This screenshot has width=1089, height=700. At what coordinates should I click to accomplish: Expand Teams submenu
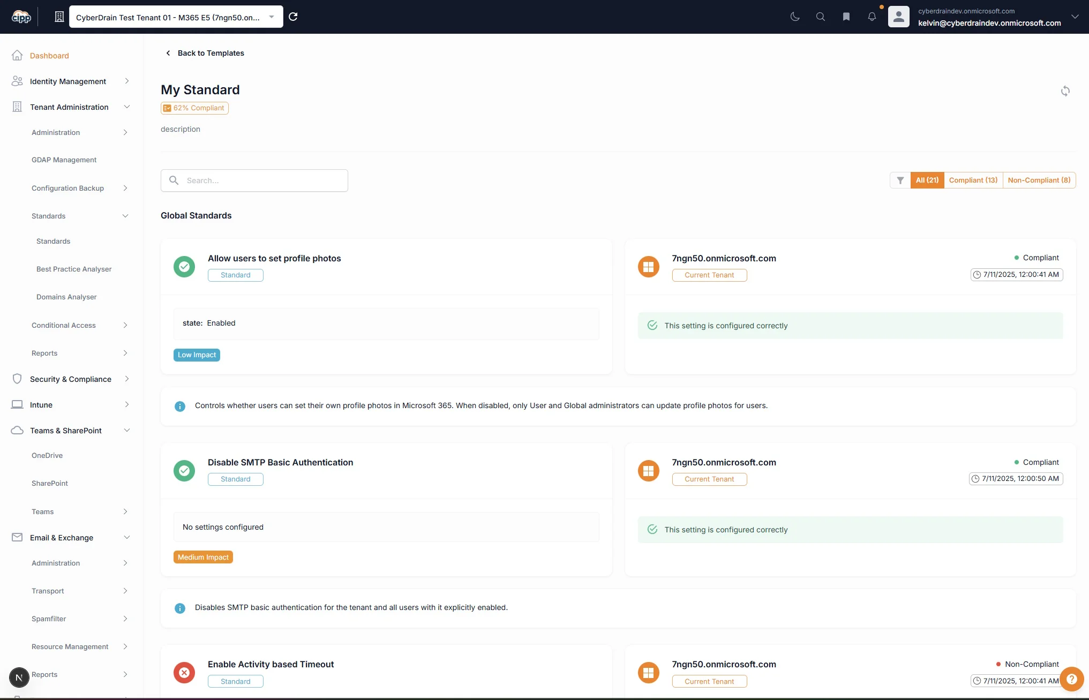tap(80, 511)
